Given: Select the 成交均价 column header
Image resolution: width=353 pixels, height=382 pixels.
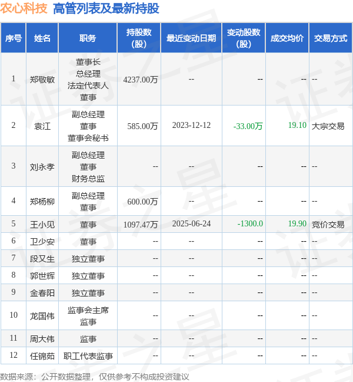Looking at the screenshot, I should coord(287,38).
